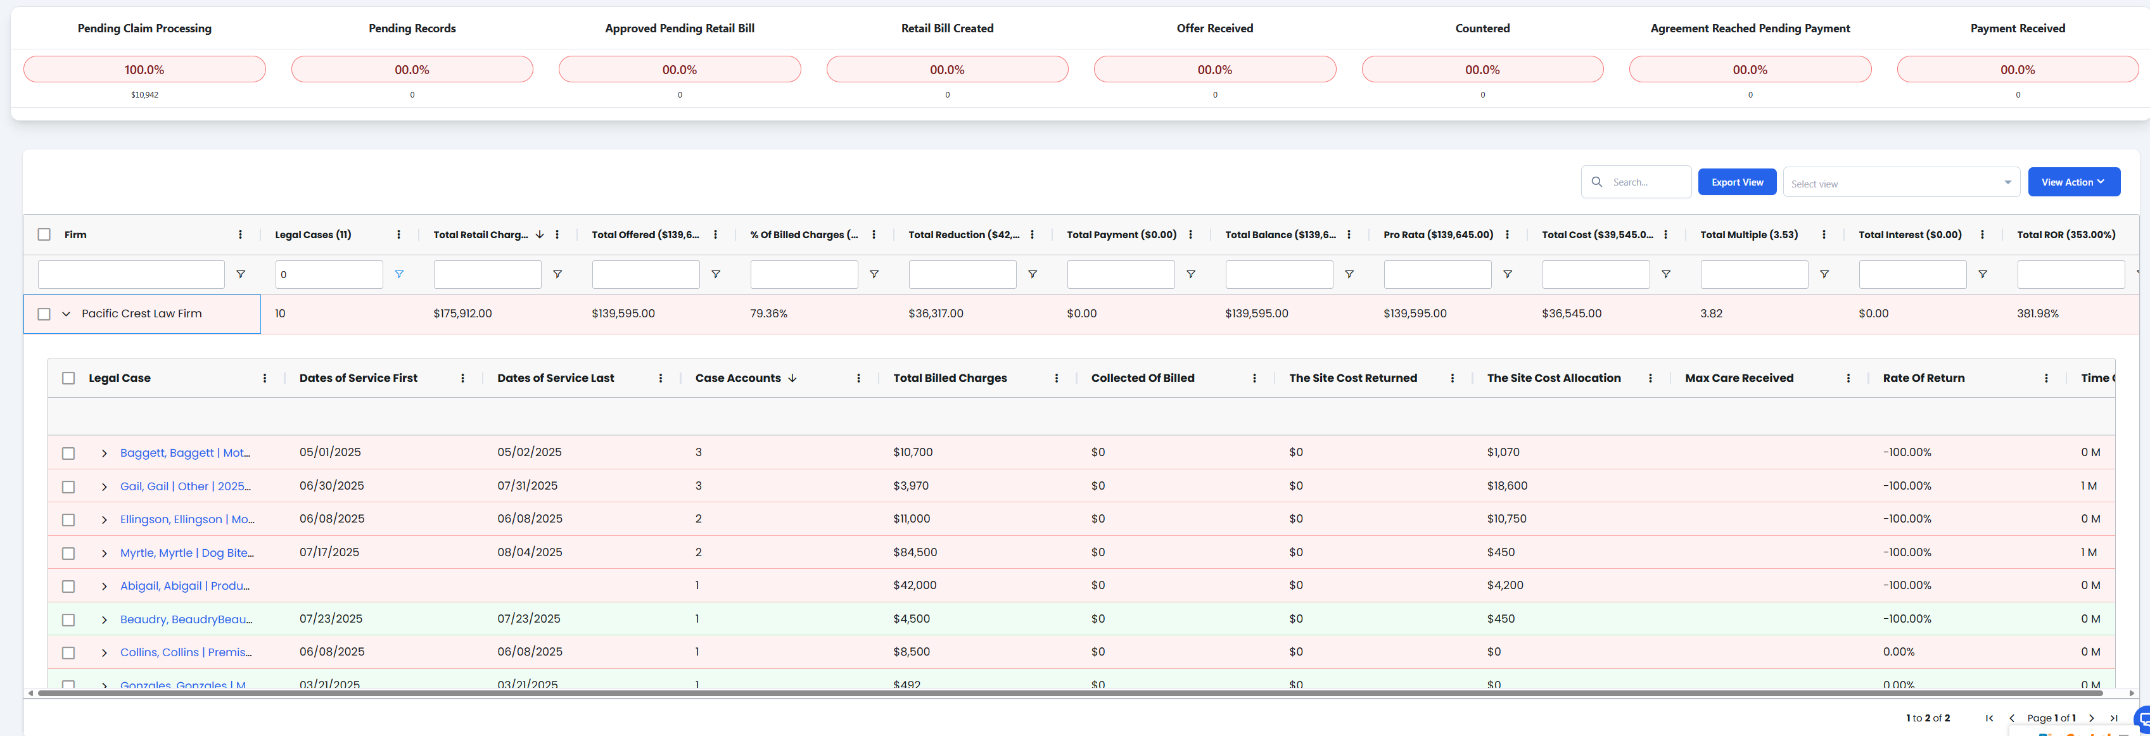2150x736 pixels.
Task: Open the Select view dropdown
Action: pyautogui.click(x=1901, y=182)
